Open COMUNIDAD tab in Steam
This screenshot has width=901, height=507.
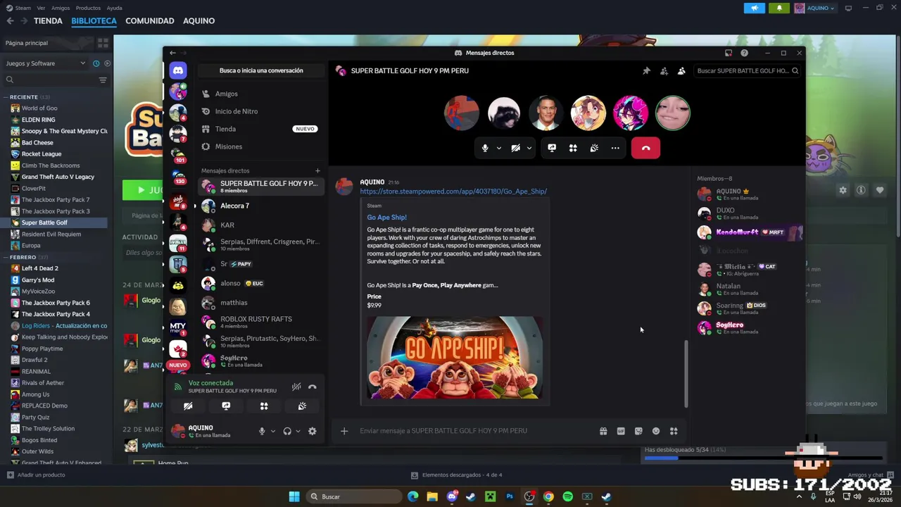pos(150,21)
